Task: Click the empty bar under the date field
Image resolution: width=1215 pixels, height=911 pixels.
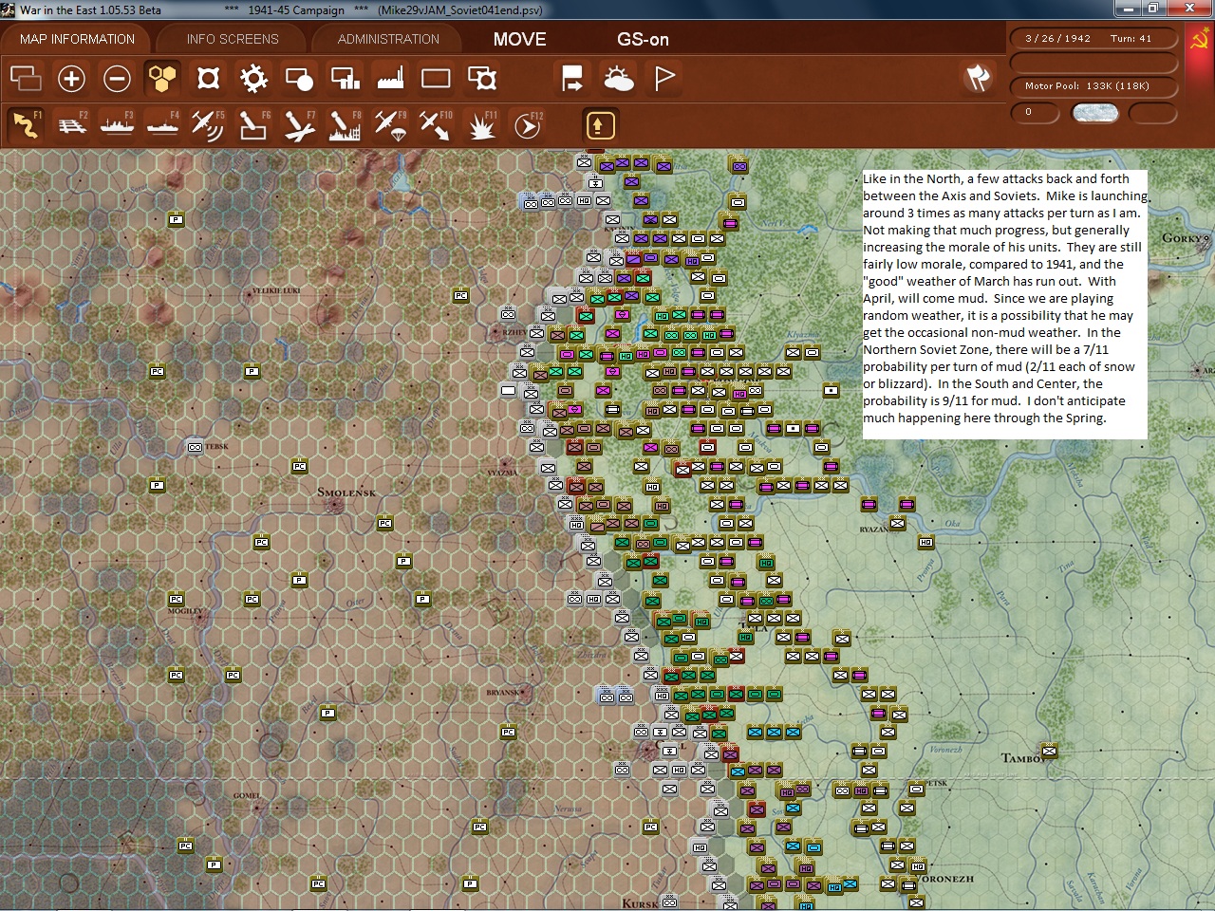Action: [1094, 63]
